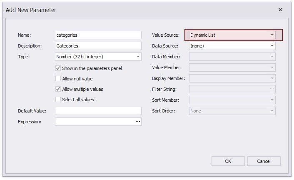294x180 pixels.
Task: Click the Cancel button
Action: tap(264, 161)
